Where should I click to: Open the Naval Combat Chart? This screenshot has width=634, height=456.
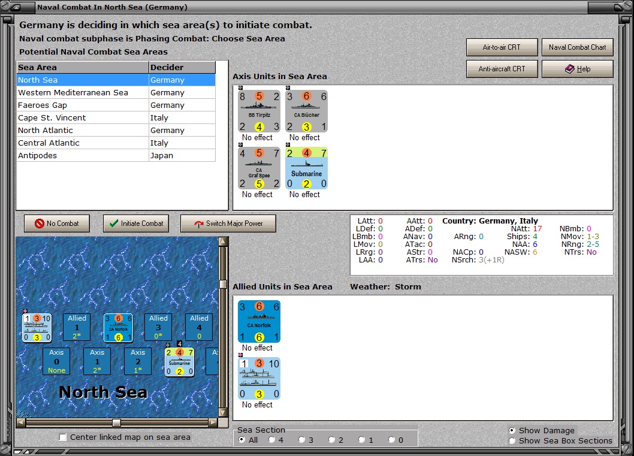578,47
